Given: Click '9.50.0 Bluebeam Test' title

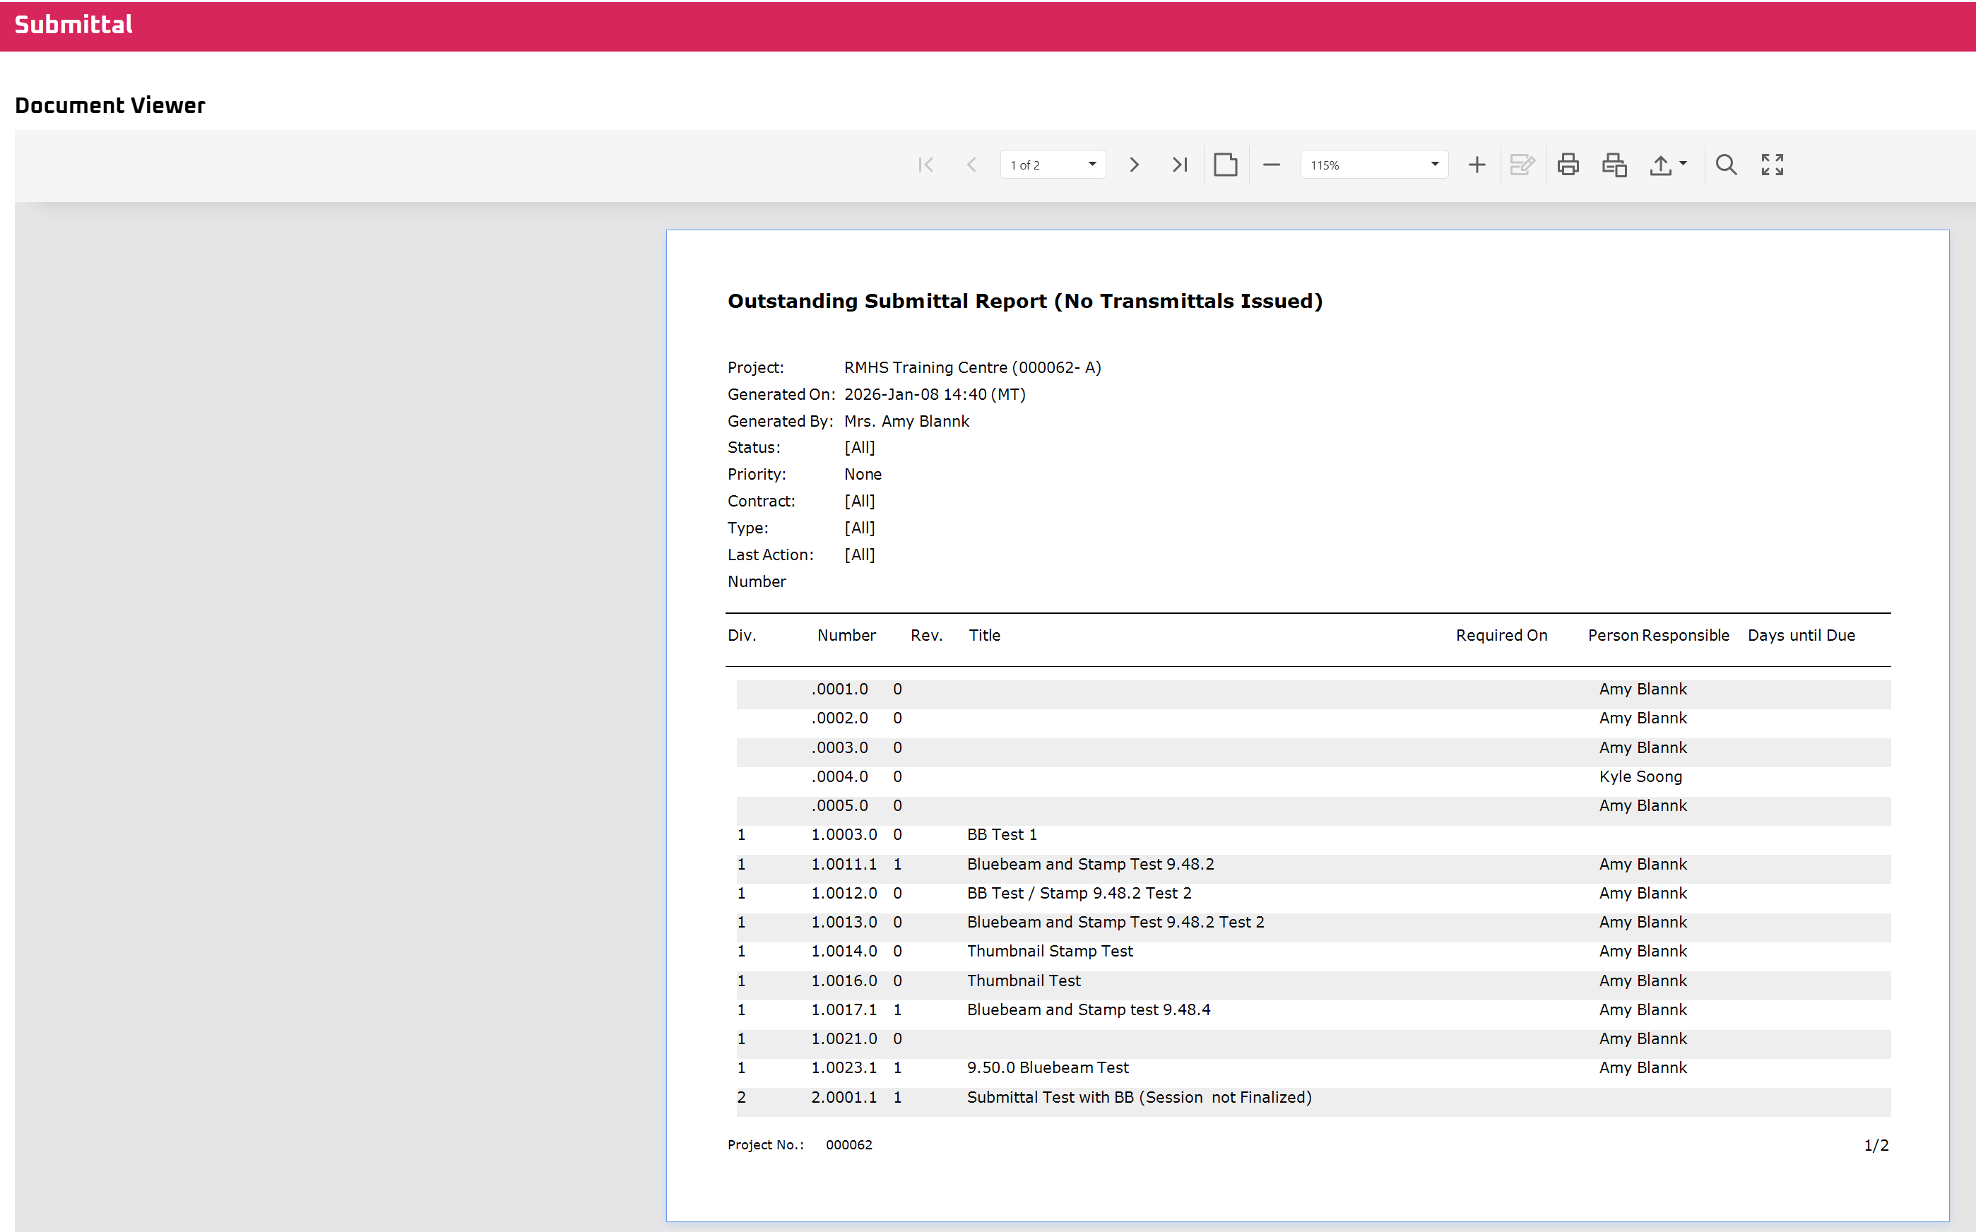Looking at the screenshot, I should click(1048, 1067).
